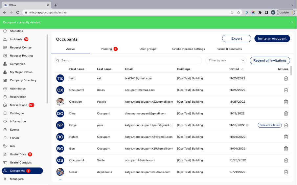Open Company Directory in sidebar
This screenshot has height=185, width=297.
pos(23,80)
